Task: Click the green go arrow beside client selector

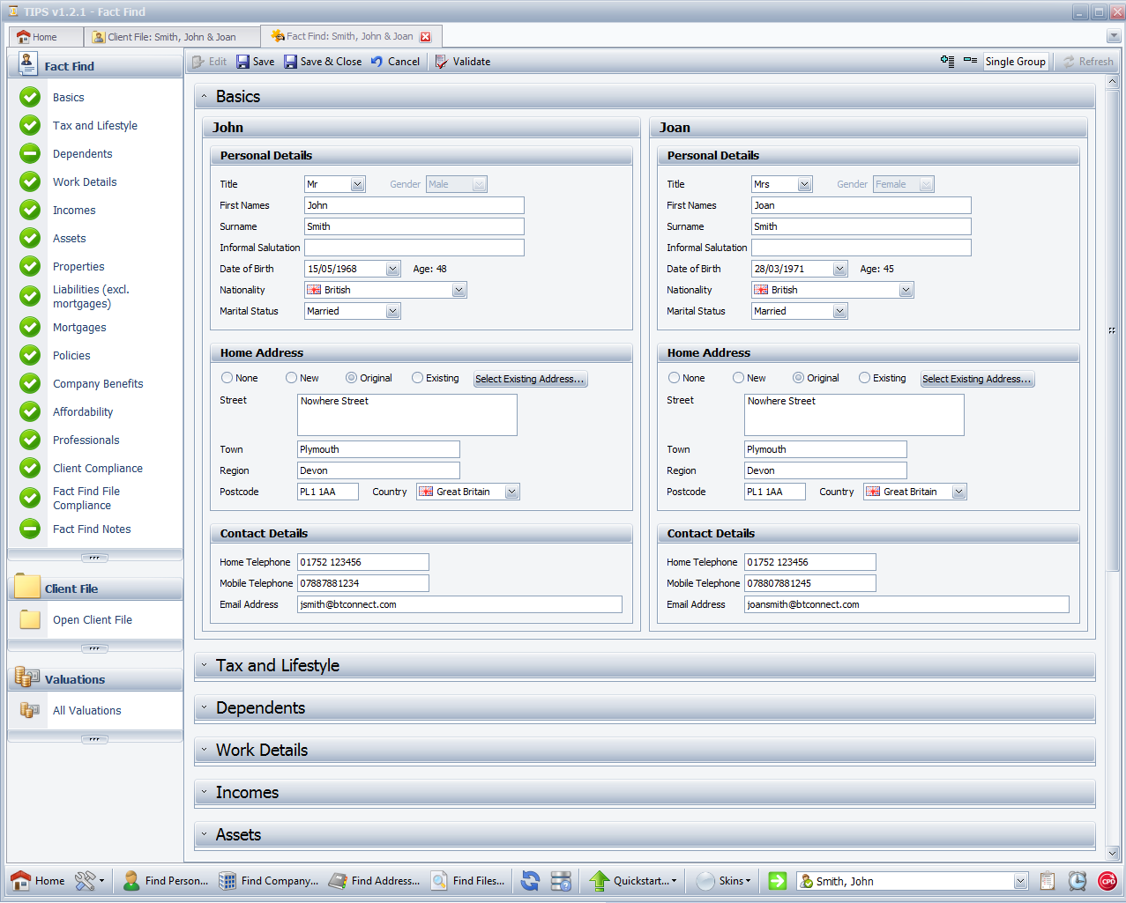Action: point(777,881)
